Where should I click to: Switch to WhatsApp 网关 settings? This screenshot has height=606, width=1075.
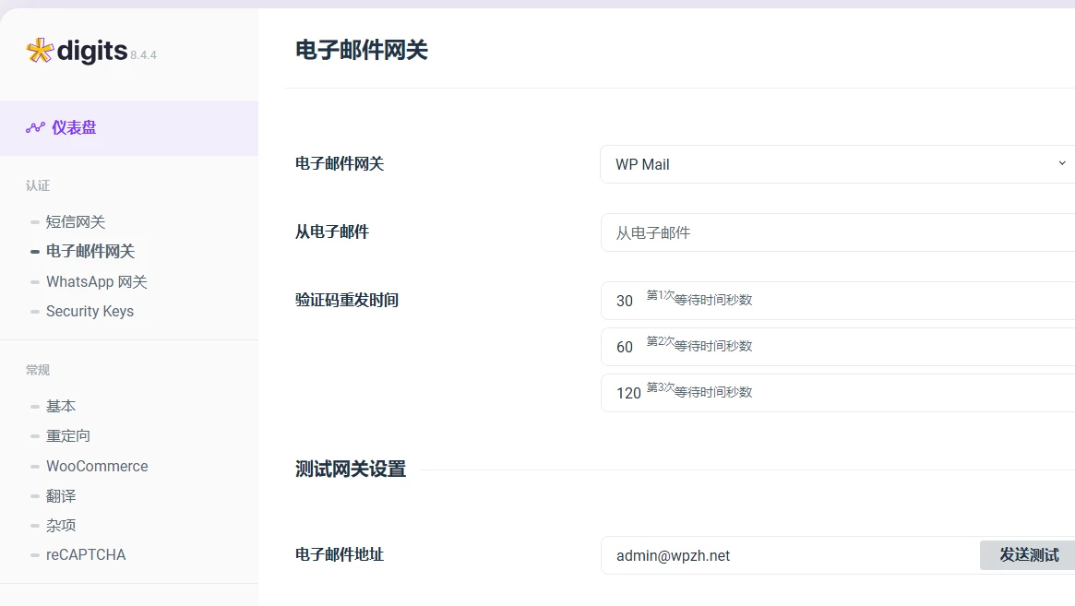click(x=97, y=281)
